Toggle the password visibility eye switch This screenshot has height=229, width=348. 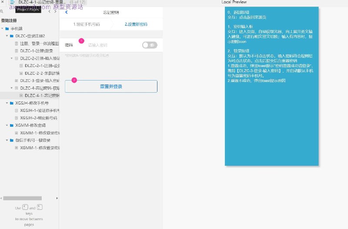click(150, 45)
